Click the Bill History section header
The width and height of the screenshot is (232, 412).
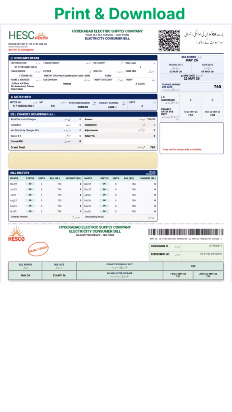[83, 173]
